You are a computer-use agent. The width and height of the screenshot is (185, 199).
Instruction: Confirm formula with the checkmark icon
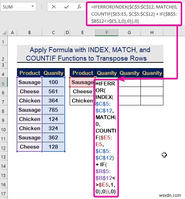pyautogui.click(x=66, y=7)
